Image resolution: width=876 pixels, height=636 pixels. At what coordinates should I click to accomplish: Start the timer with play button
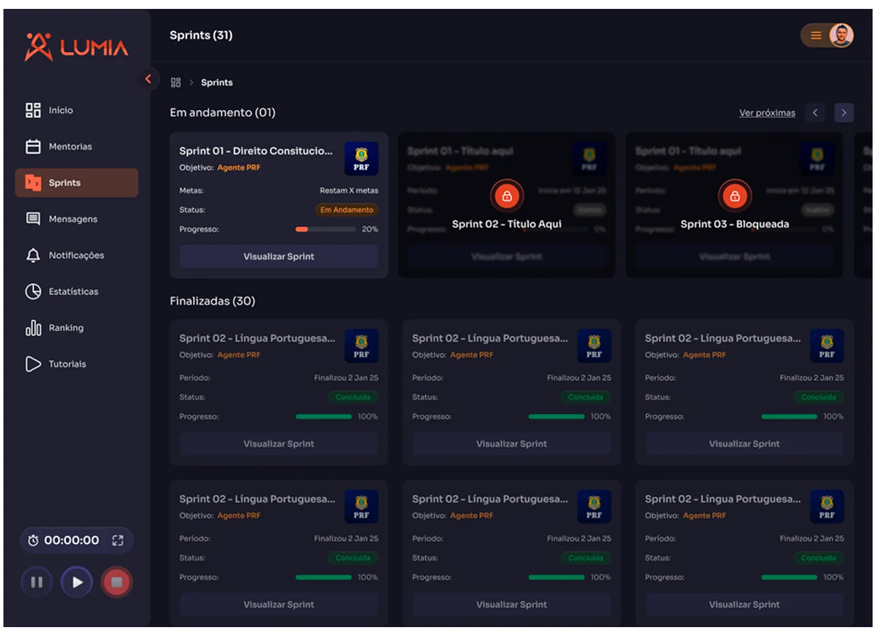coord(77,582)
